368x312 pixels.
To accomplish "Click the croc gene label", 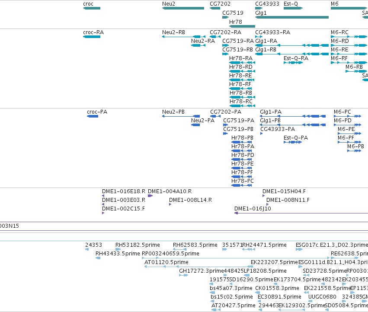I will click(x=88, y=4).
